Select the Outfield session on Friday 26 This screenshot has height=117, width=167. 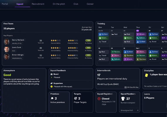pyautogui.click(x=154, y=34)
